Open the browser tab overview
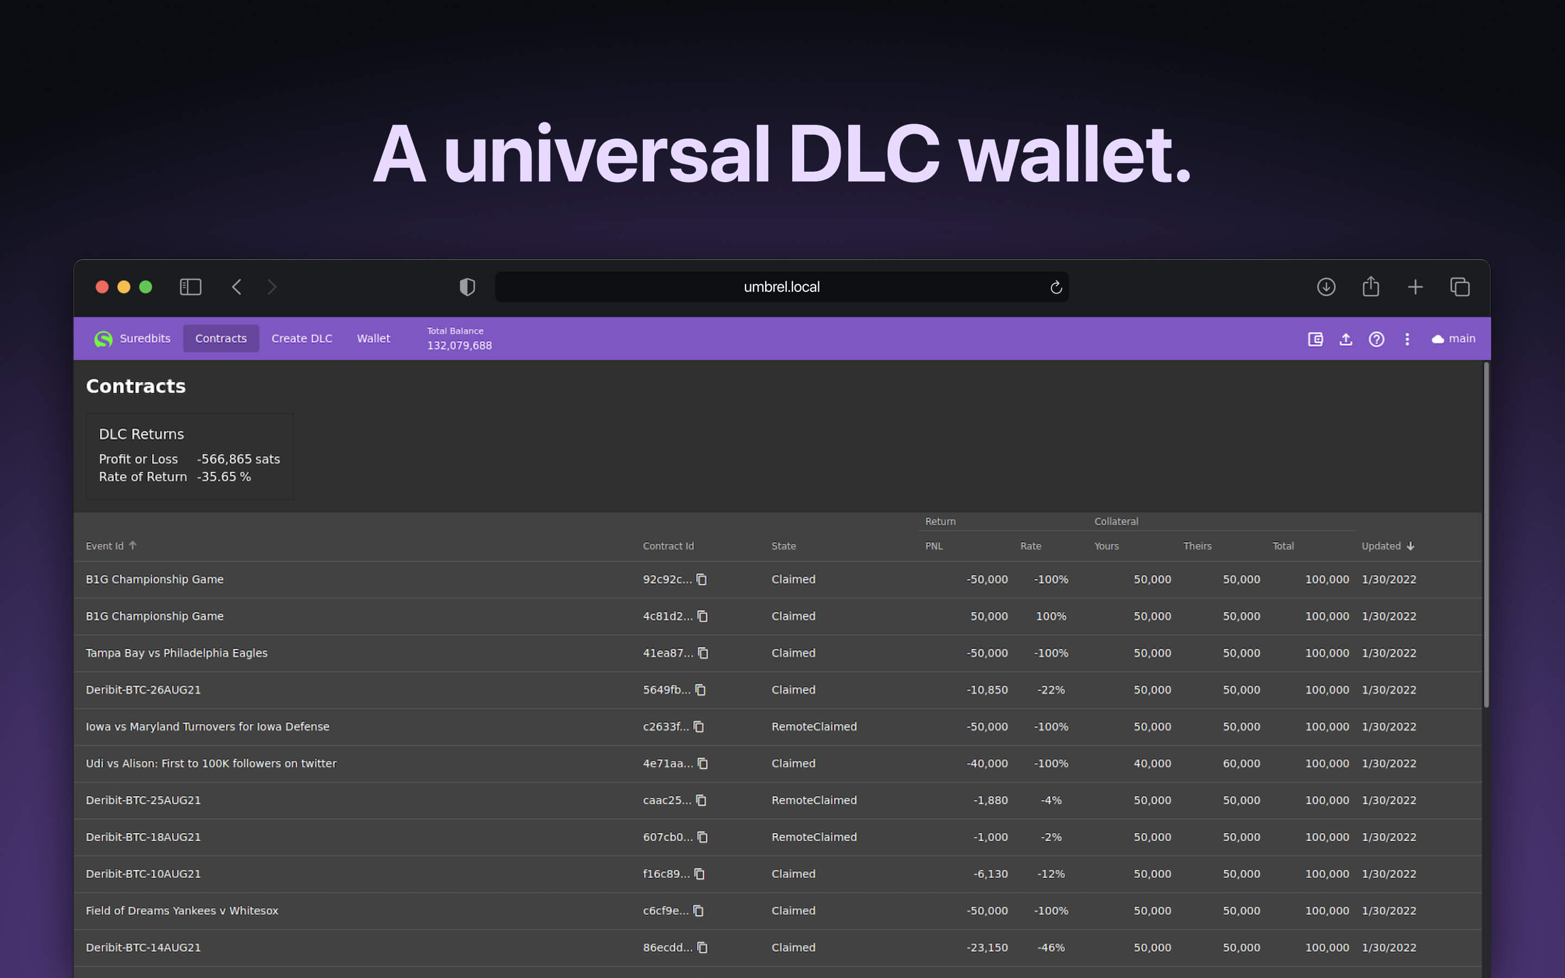 [x=1460, y=286]
